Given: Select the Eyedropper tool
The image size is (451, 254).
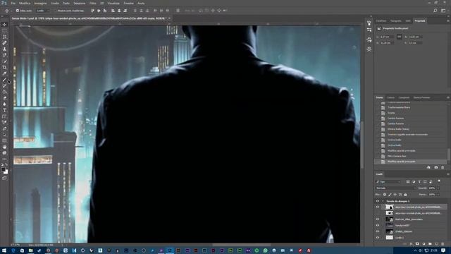Looking at the screenshot, I should click(4, 73).
